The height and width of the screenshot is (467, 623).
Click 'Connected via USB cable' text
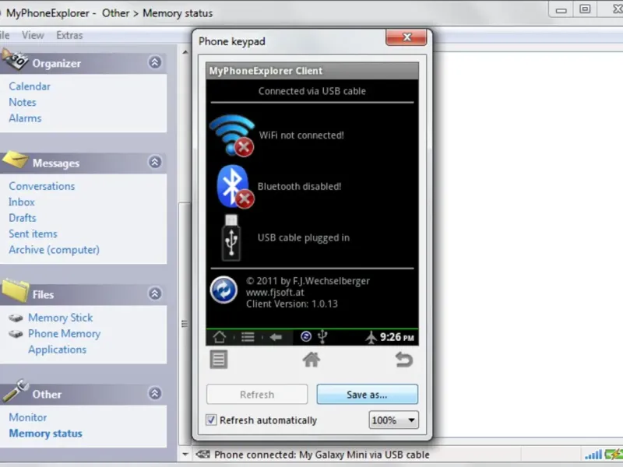pos(312,91)
